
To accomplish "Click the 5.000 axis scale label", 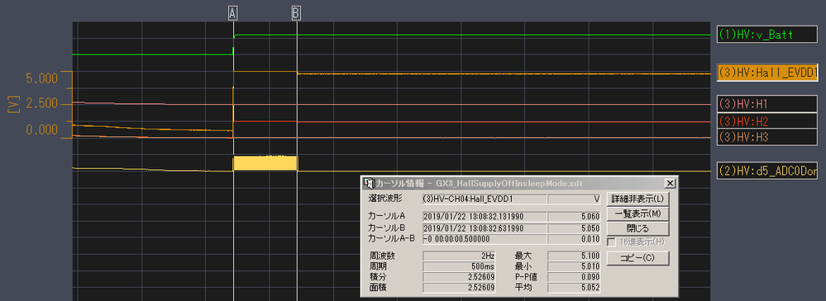I will click(41, 79).
